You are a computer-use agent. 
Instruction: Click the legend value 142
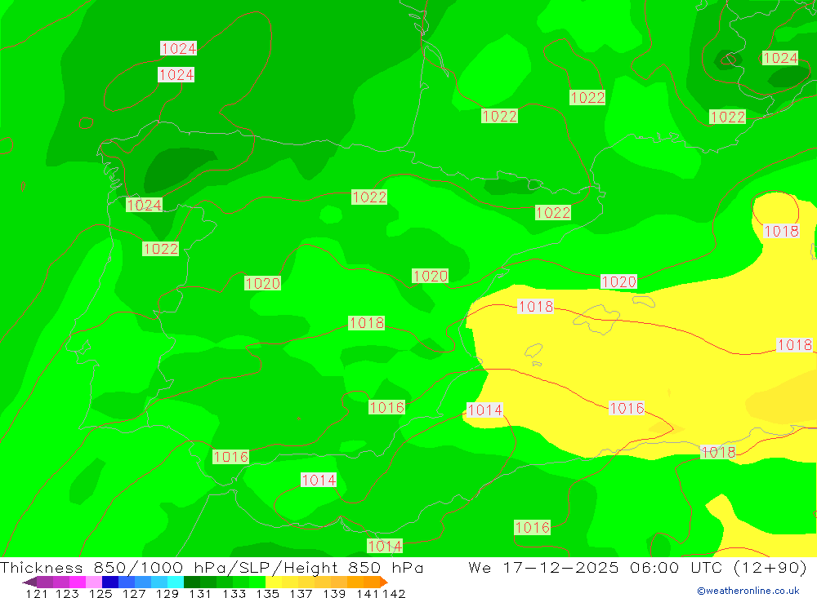(x=394, y=594)
